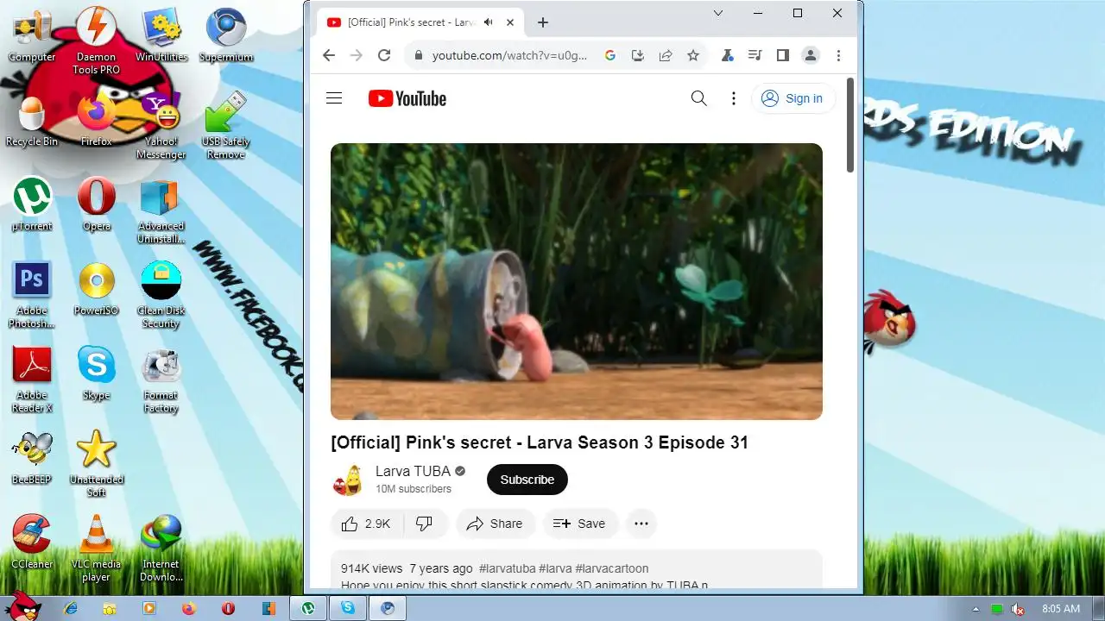Open the media controls icon in toolbar
Viewport: 1105px width, 621px height.
pyautogui.click(x=755, y=55)
